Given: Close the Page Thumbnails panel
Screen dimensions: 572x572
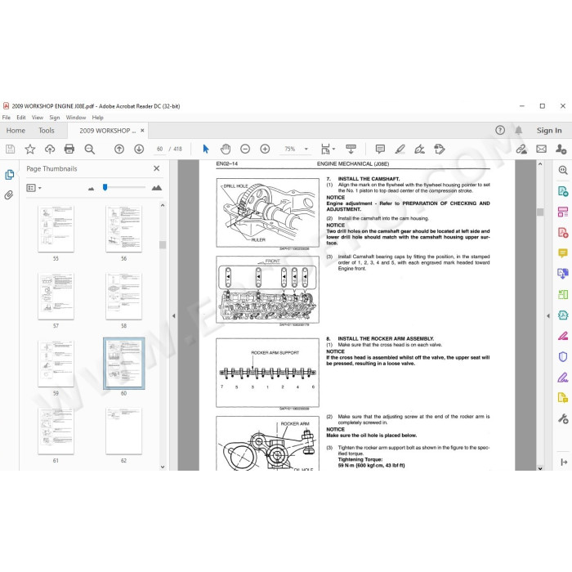Looking at the screenshot, I should (x=157, y=168).
